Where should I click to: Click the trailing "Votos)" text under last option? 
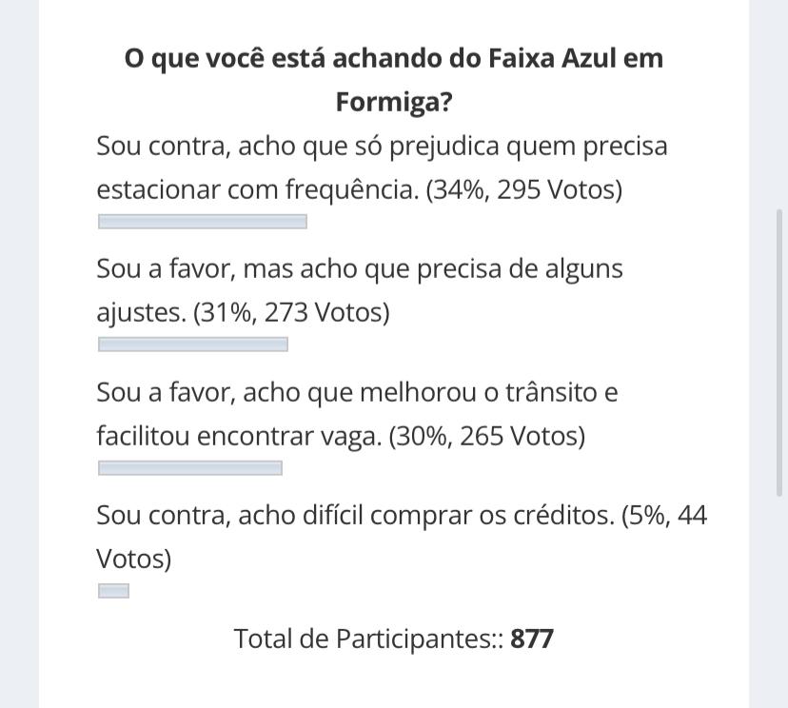click(133, 559)
